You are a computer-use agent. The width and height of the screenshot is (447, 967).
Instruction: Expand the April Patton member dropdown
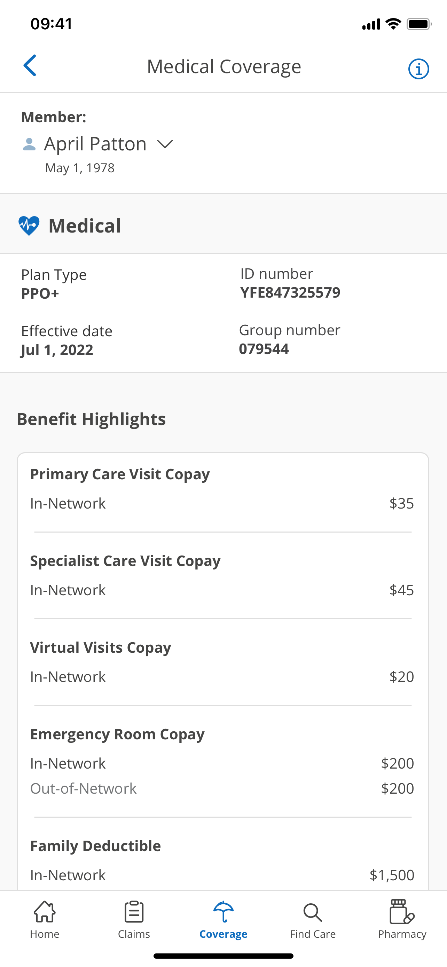(x=165, y=144)
